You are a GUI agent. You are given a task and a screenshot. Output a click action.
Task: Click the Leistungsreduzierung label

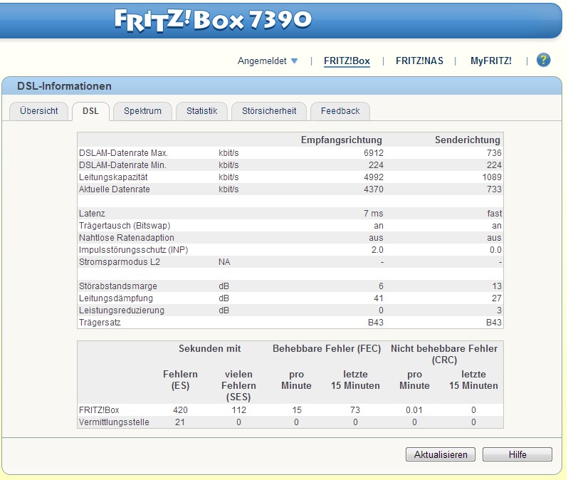point(121,311)
